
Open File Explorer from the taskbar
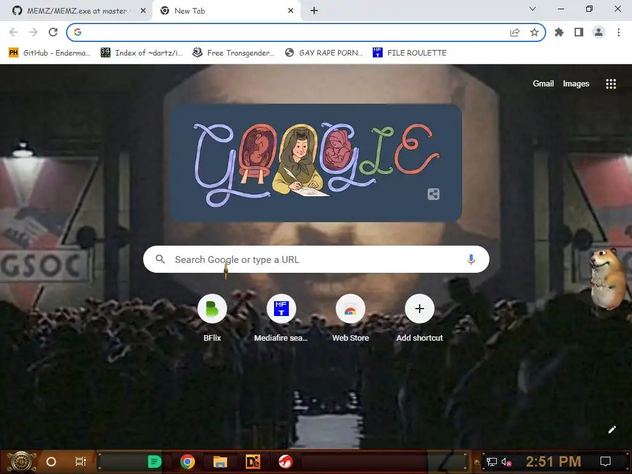(220, 462)
